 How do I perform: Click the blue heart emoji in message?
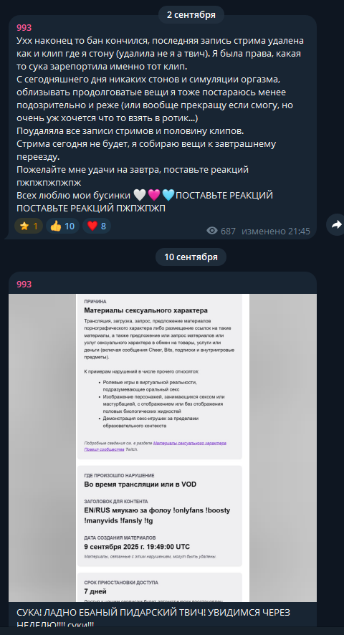[168, 195]
